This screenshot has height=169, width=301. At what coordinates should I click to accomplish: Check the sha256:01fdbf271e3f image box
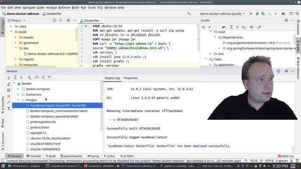[28, 144]
